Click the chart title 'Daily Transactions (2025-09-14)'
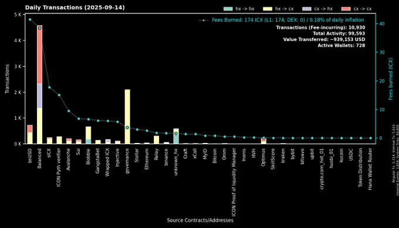Image resolution: width=399 pixels, height=228 pixels. 75,8
